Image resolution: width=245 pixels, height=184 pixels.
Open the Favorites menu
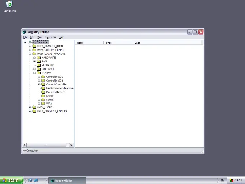point(51,37)
